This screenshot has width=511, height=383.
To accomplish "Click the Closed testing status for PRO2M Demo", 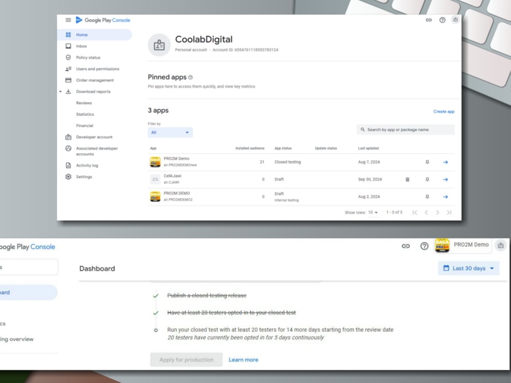I will pyautogui.click(x=287, y=162).
